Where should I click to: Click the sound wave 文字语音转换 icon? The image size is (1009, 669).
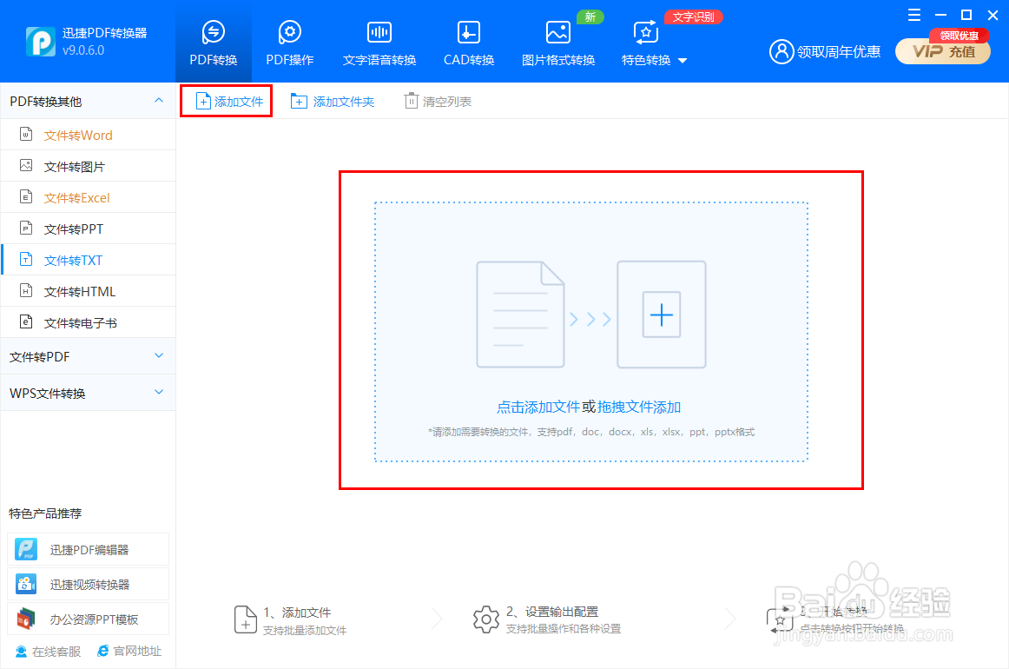click(x=379, y=31)
